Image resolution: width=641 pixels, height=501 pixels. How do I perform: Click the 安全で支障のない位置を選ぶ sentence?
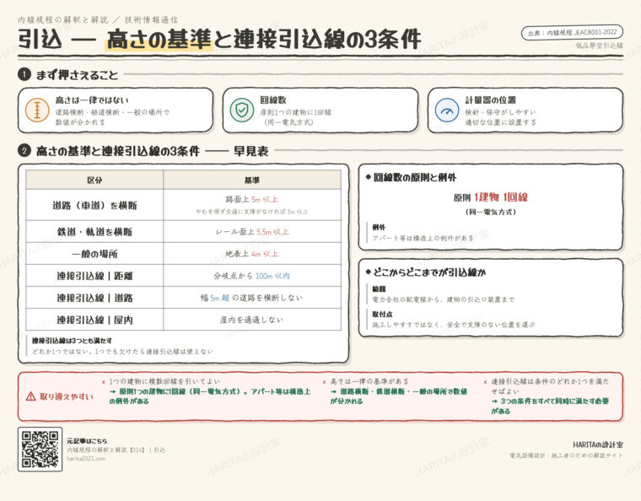(x=491, y=325)
